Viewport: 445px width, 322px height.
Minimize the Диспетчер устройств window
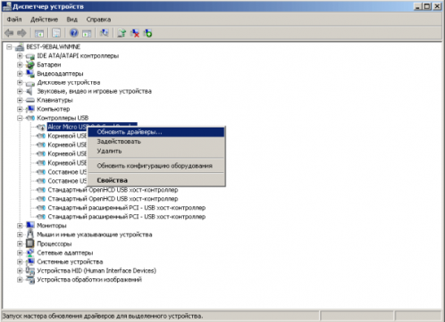[x=418, y=6]
